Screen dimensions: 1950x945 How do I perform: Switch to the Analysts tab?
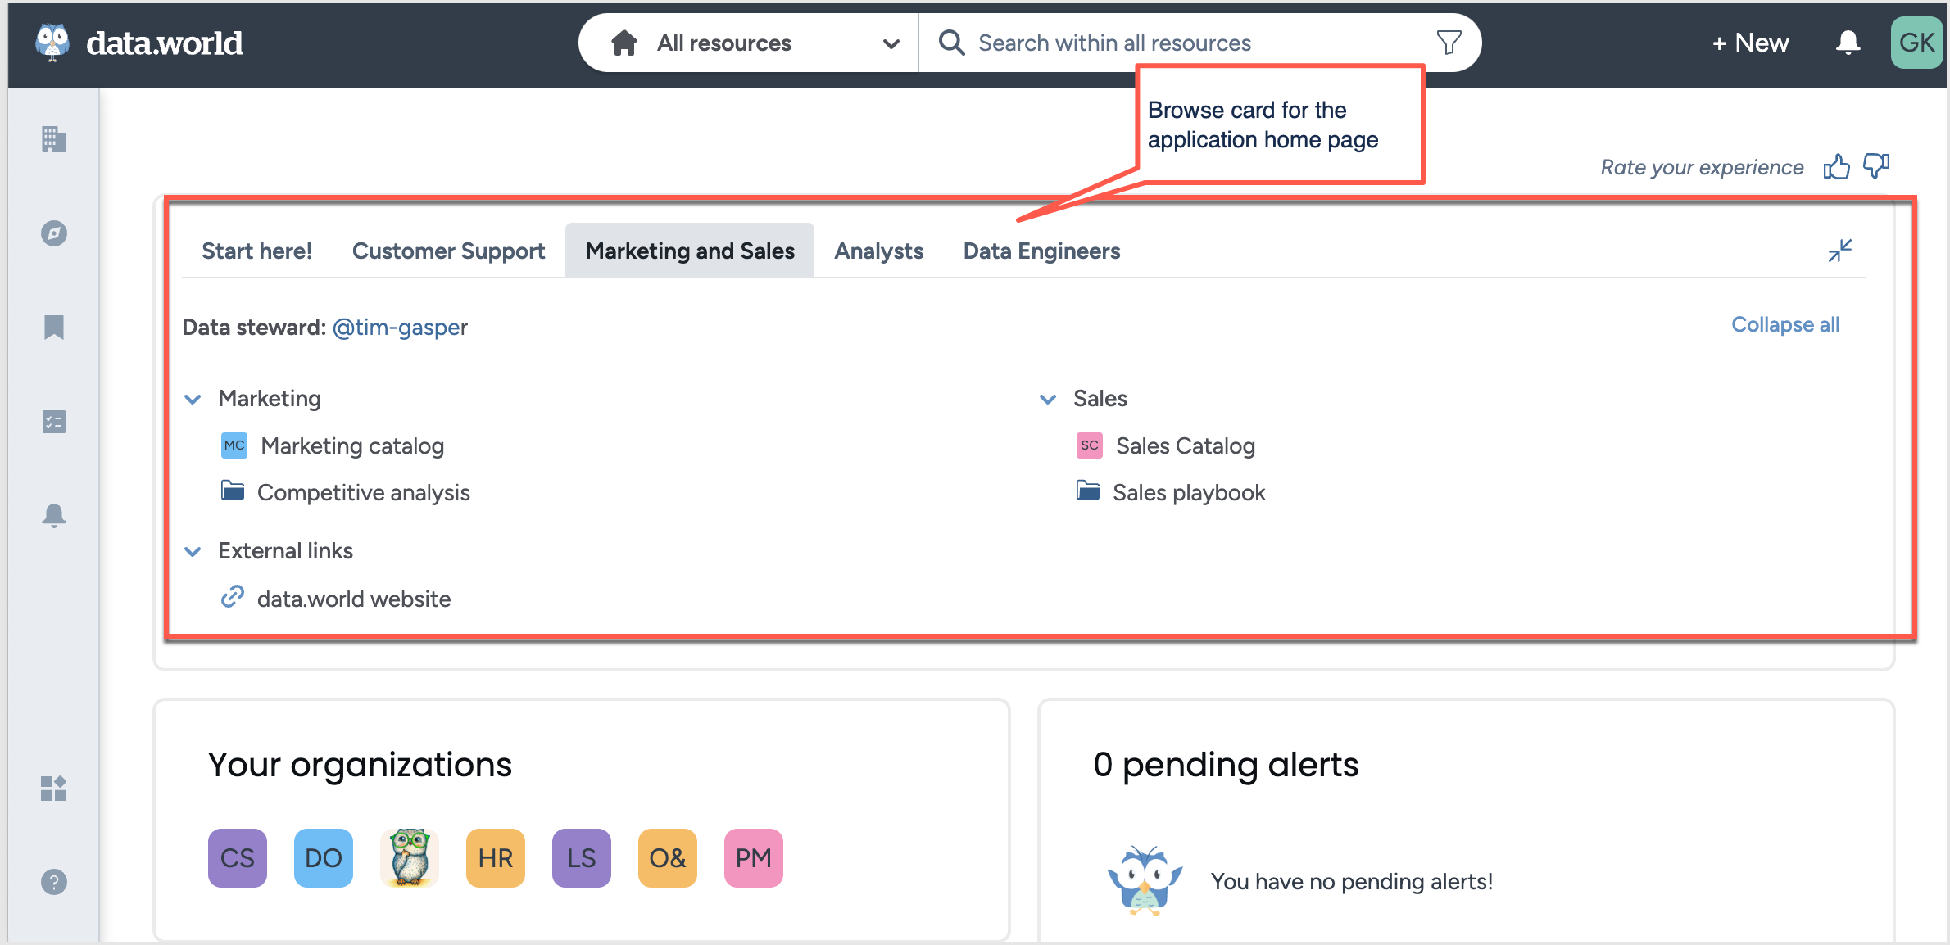coord(878,250)
